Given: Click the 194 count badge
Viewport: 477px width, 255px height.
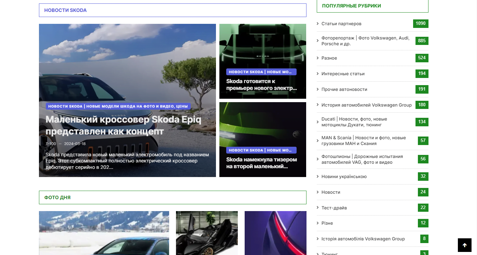Looking at the screenshot, I should [x=422, y=74].
